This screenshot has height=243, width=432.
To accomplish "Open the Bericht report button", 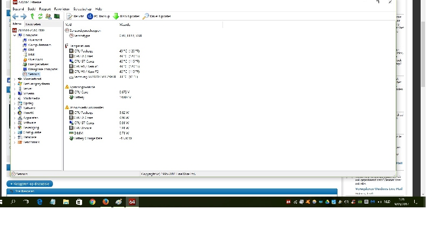I will tap(75, 16).
